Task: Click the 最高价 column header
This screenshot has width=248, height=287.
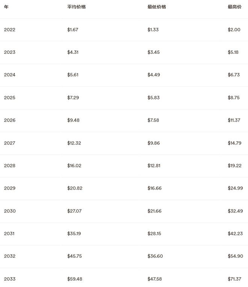Action: pyautogui.click(x=234, y=7)
